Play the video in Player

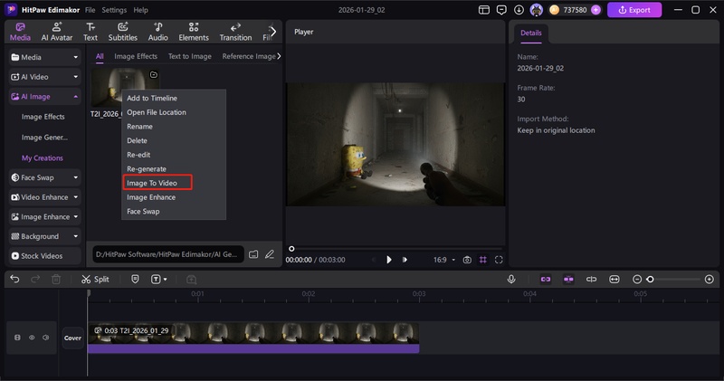coord(389,260)
